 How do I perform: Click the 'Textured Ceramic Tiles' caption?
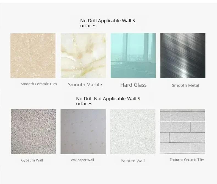click(x=187, y=160)
